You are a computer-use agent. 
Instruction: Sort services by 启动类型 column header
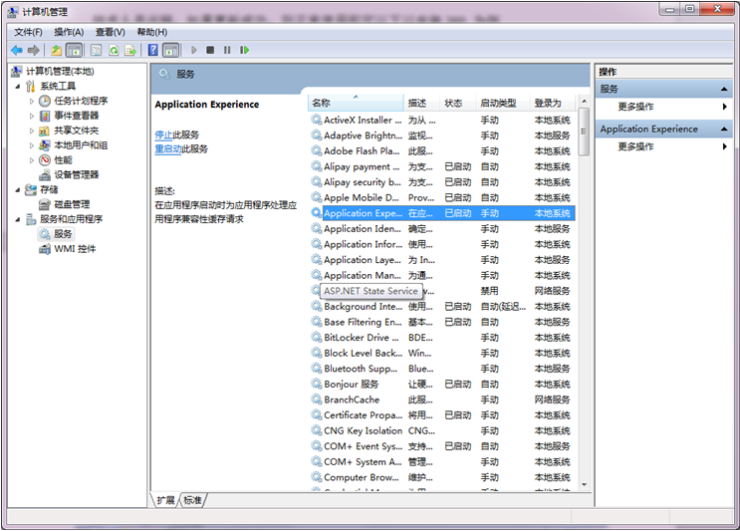tap(498, 103)
